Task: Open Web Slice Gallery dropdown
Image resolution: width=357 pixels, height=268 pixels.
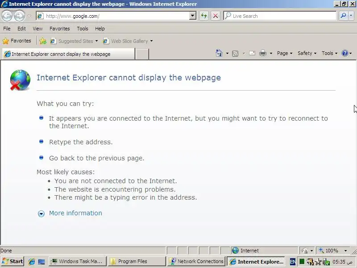Action: 128,41
